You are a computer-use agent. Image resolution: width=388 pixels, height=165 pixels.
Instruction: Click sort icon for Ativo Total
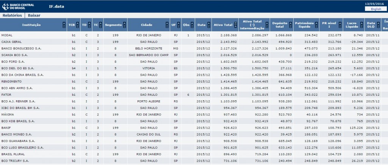click(236, 25)
